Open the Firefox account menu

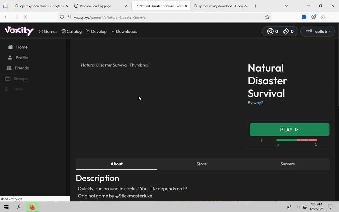coord(314,17)
